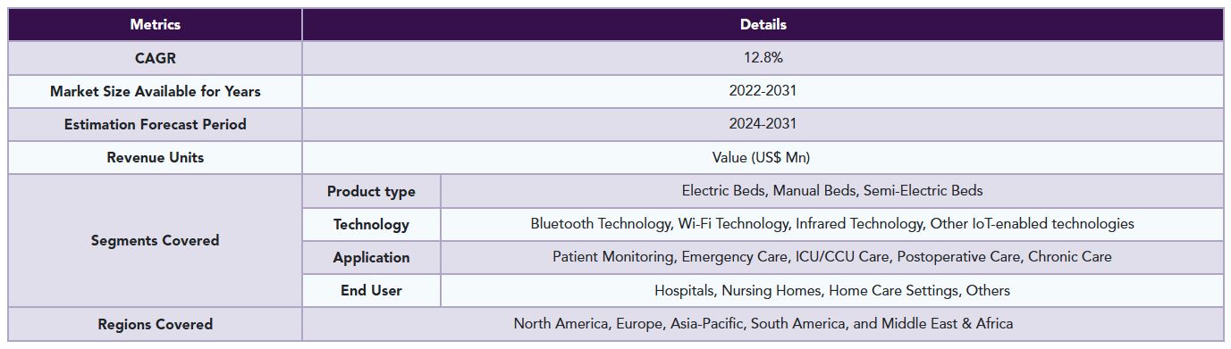
Task: Click the Bluetooth Technology details cell
Action: point(831,224)
